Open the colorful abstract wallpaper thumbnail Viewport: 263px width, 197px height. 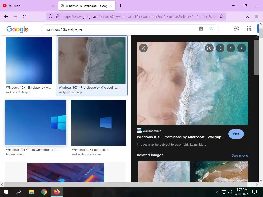[x=65, y=173]
